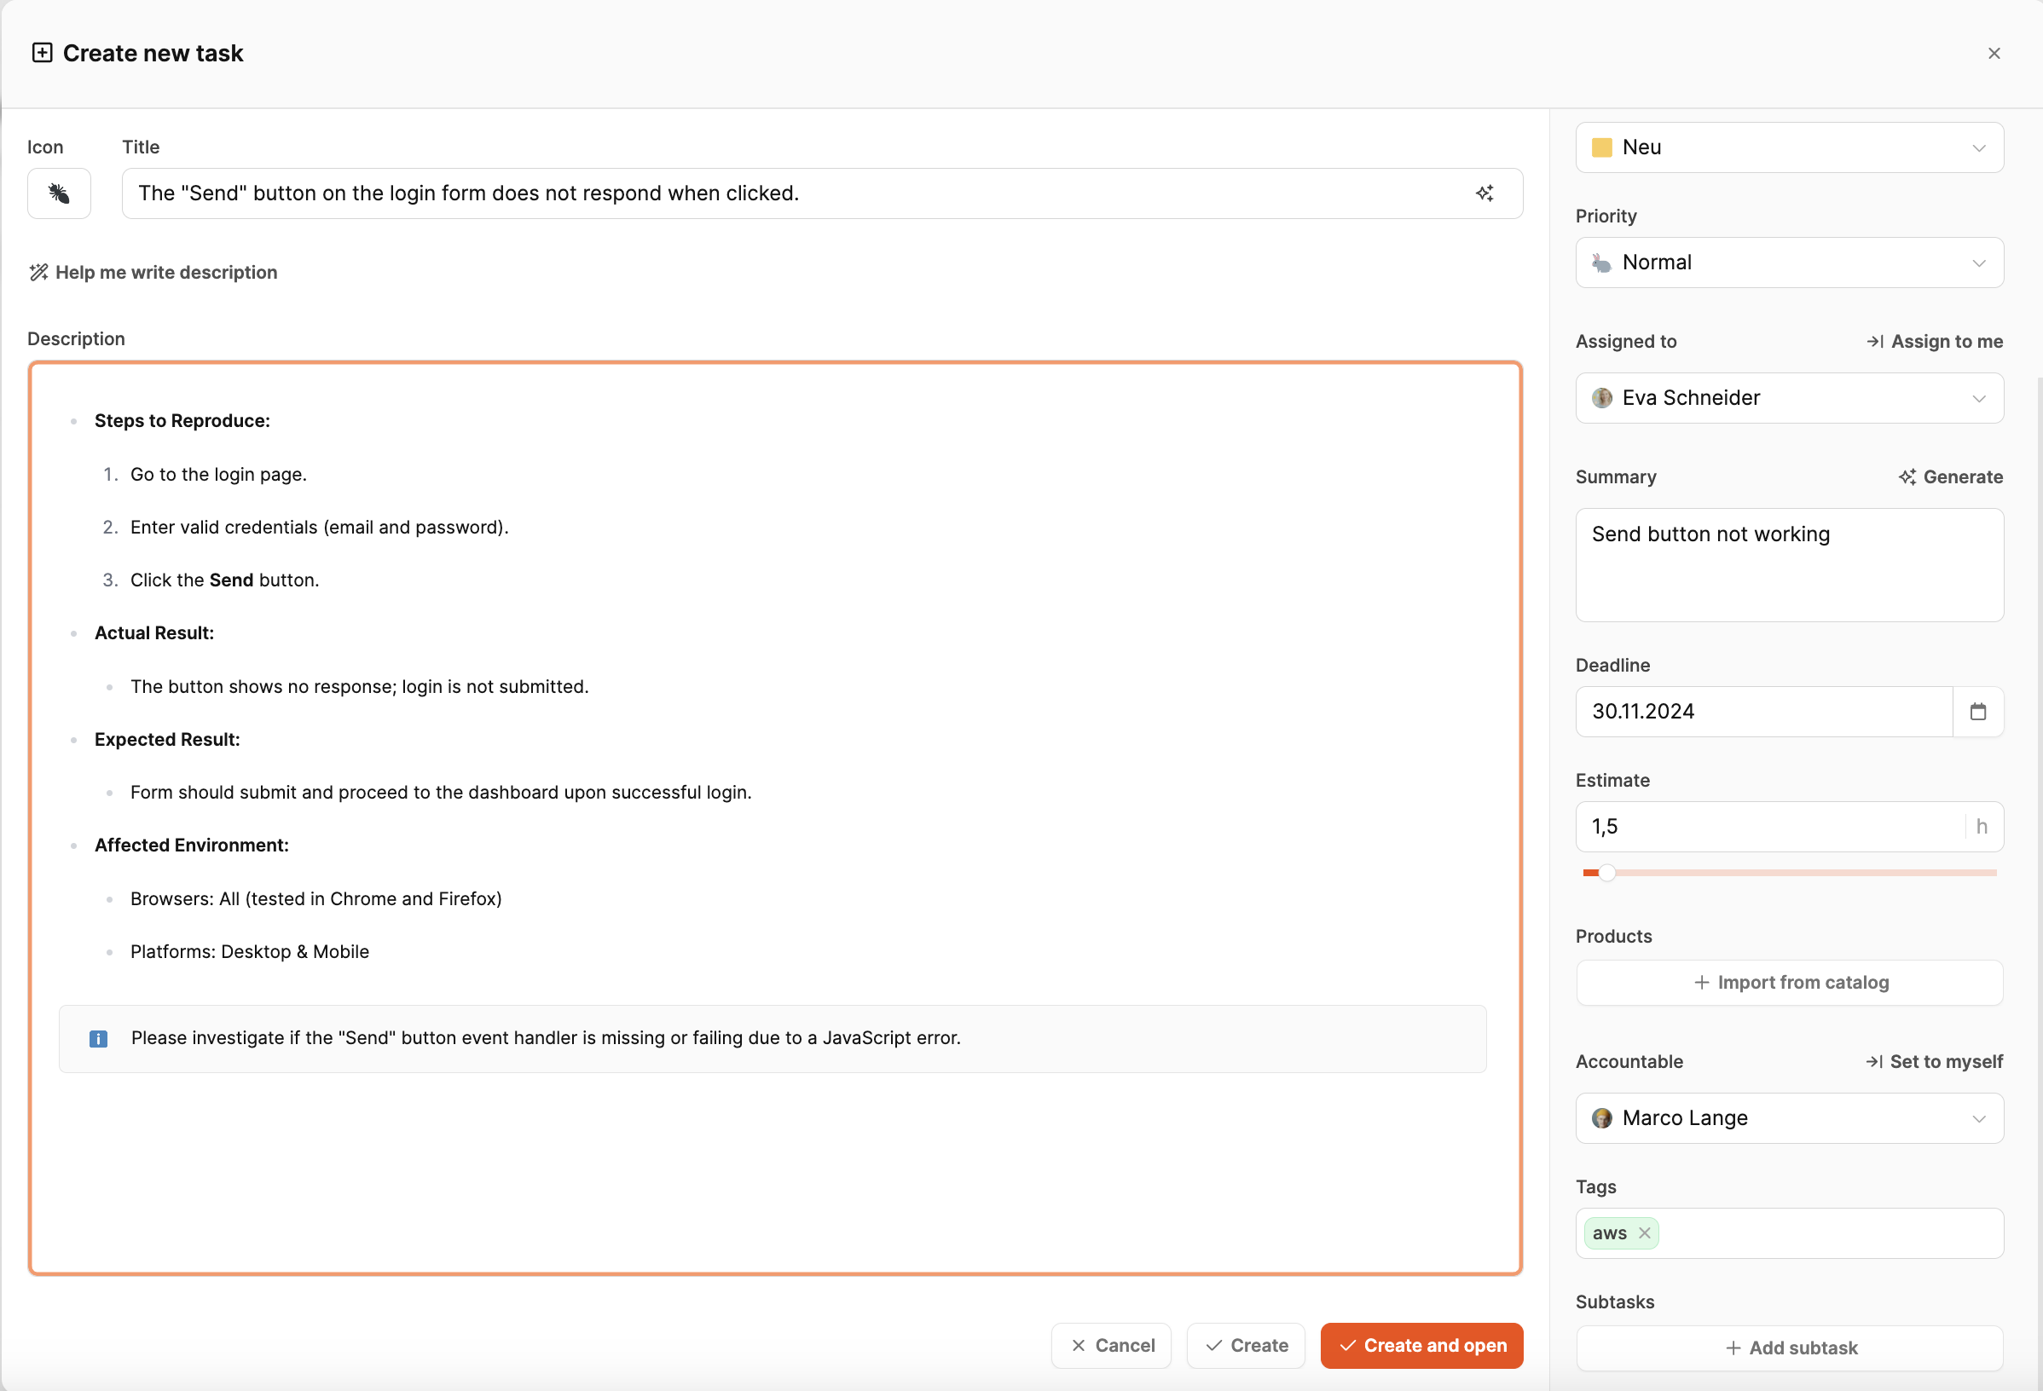Image resolution: width=2043 pixels, height=1391 pixels.
Task: Close the Create new task dialog
Action: click(1994, 54)
